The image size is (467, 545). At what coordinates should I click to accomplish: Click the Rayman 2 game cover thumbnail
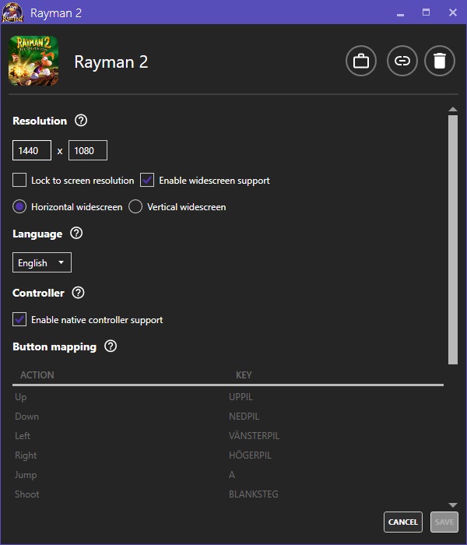33,61
